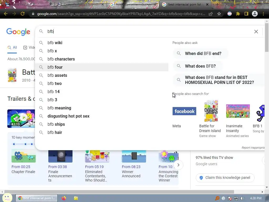Open the file folder taskbar icon
The image size is (269, 202).
[76, 198]
